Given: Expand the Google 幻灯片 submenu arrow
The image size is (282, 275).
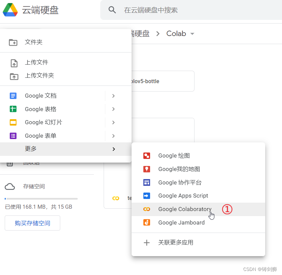Looking at the screenshot, I should coord(113,123).
